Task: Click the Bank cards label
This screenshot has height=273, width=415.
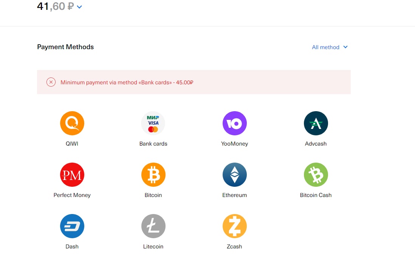Action: click(153, 144)
